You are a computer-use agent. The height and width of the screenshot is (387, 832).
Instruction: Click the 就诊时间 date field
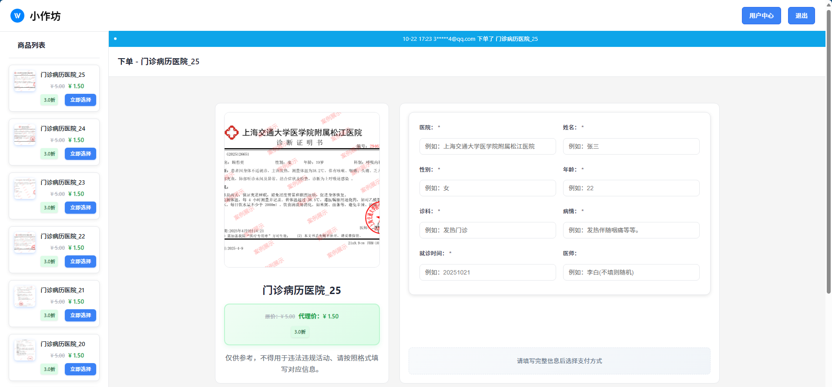tap(487, 272)
